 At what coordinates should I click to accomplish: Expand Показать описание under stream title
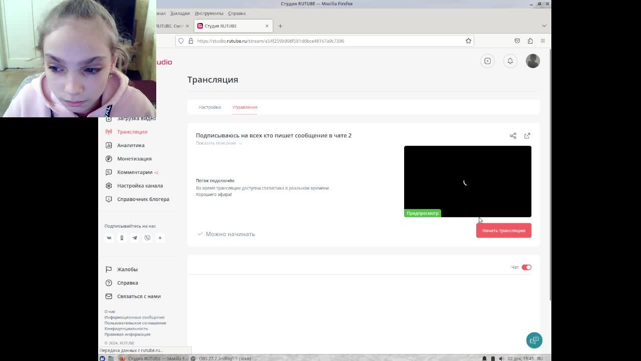point(219,143)
